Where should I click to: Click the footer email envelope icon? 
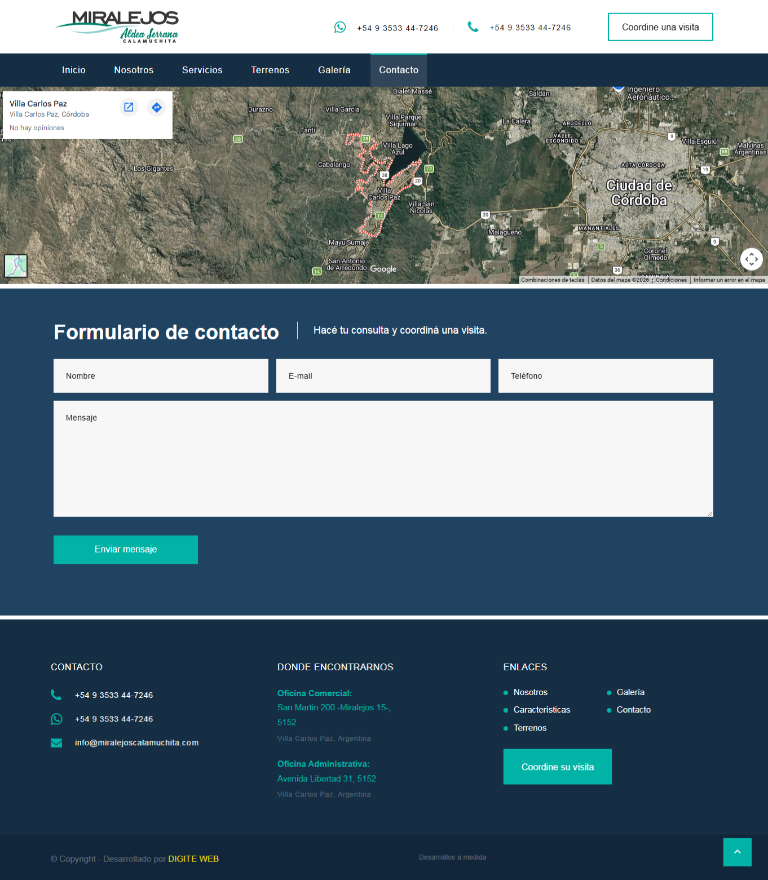coord(56,743)
